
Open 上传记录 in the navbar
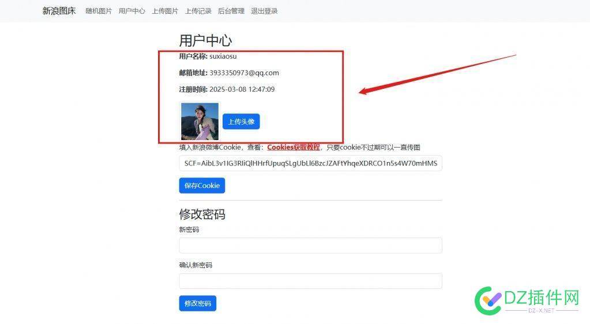[x=198, y=11]
